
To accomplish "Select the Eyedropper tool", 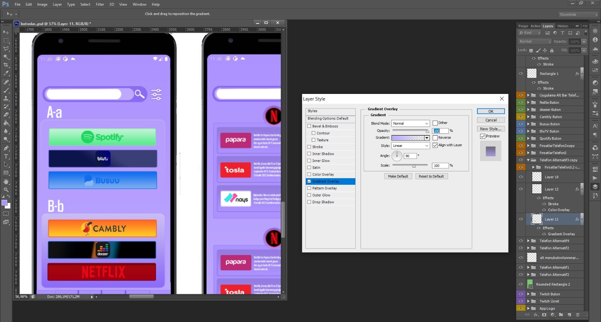I will coord(6,73).
